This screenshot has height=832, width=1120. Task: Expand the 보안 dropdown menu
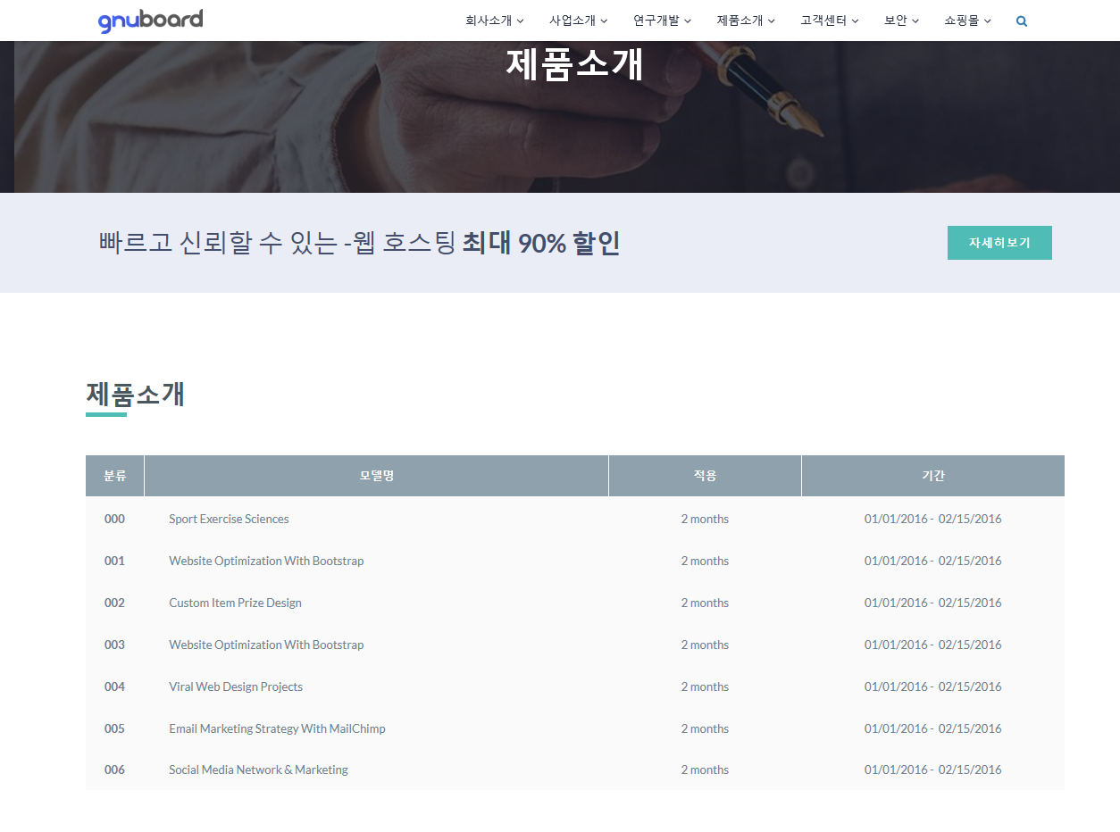(x=897, y=21)
